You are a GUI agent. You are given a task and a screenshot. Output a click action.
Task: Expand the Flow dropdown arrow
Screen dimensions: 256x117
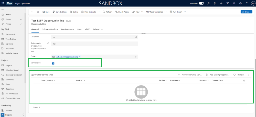142,12
